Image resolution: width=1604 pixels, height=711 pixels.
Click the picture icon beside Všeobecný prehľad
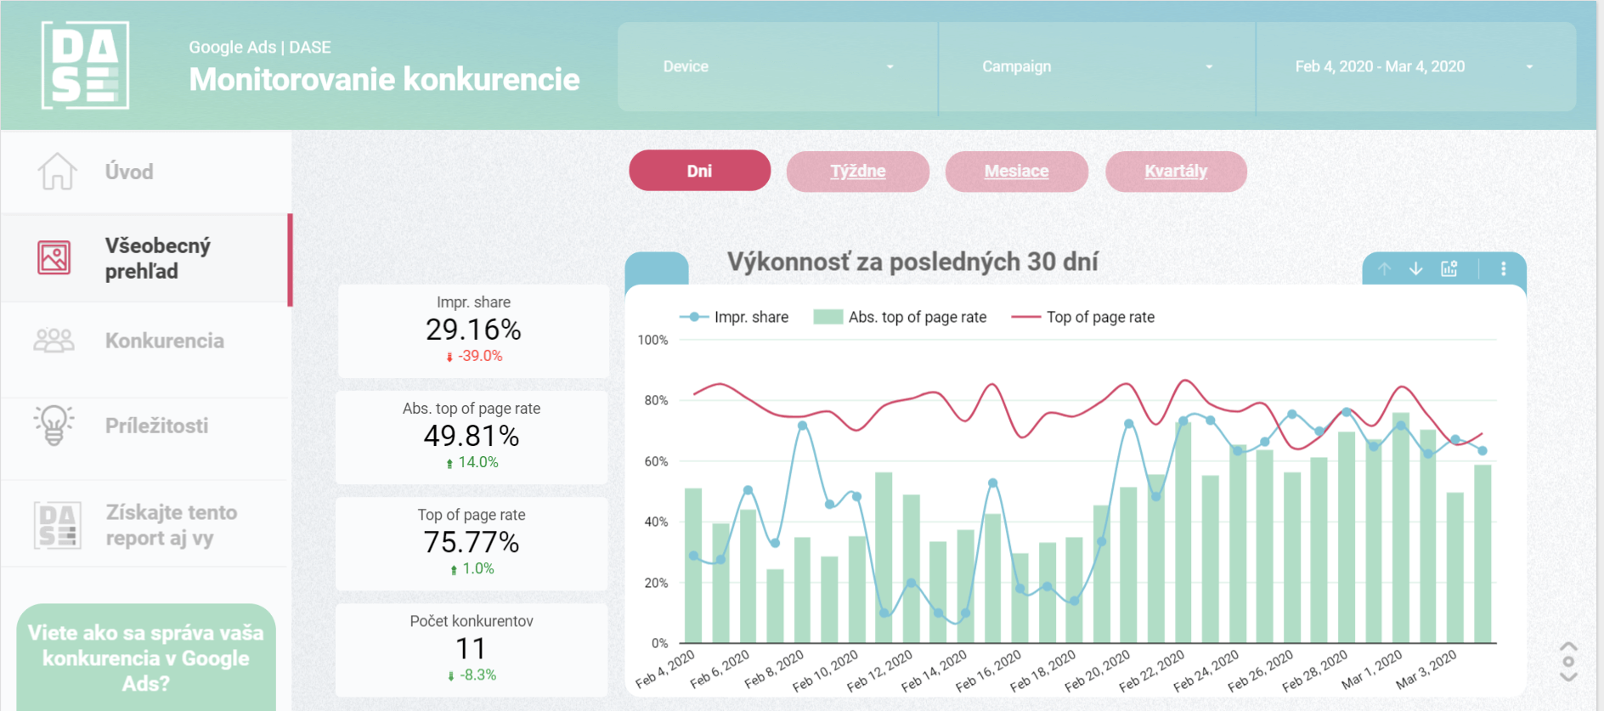54,257
